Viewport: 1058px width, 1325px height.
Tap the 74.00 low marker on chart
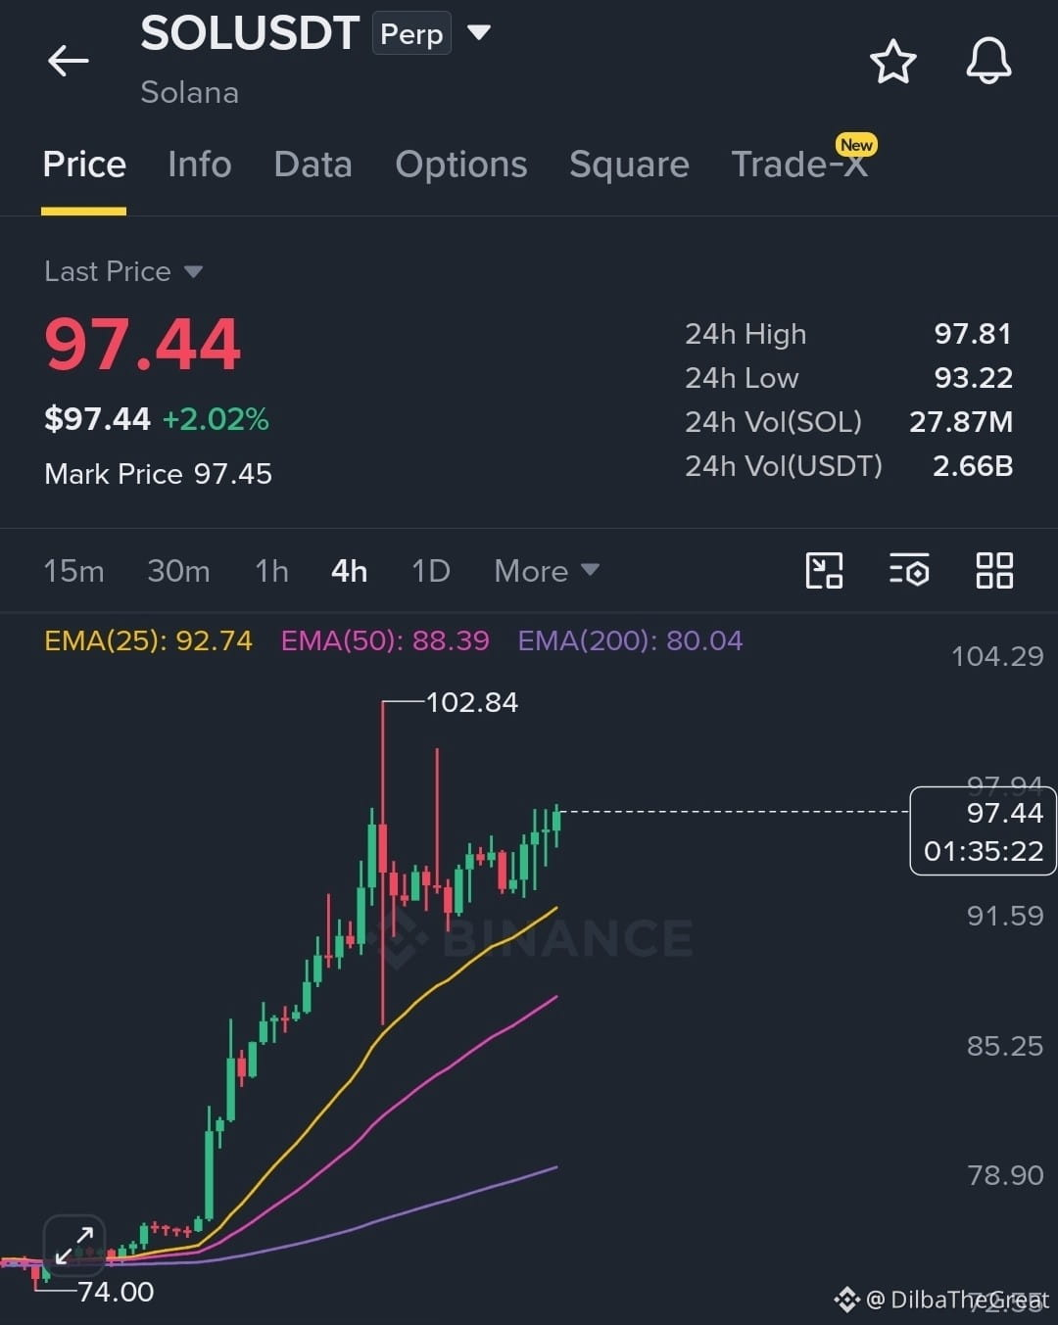[116, 1292]
